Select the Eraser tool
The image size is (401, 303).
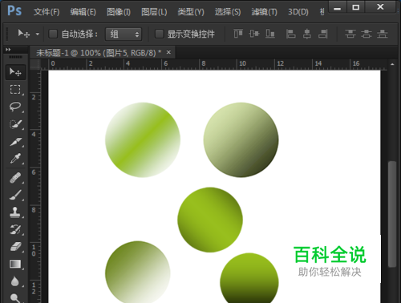coord(15,247)
